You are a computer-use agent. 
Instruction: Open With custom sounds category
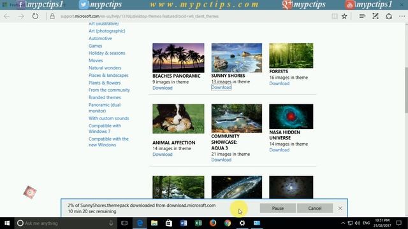108,118
